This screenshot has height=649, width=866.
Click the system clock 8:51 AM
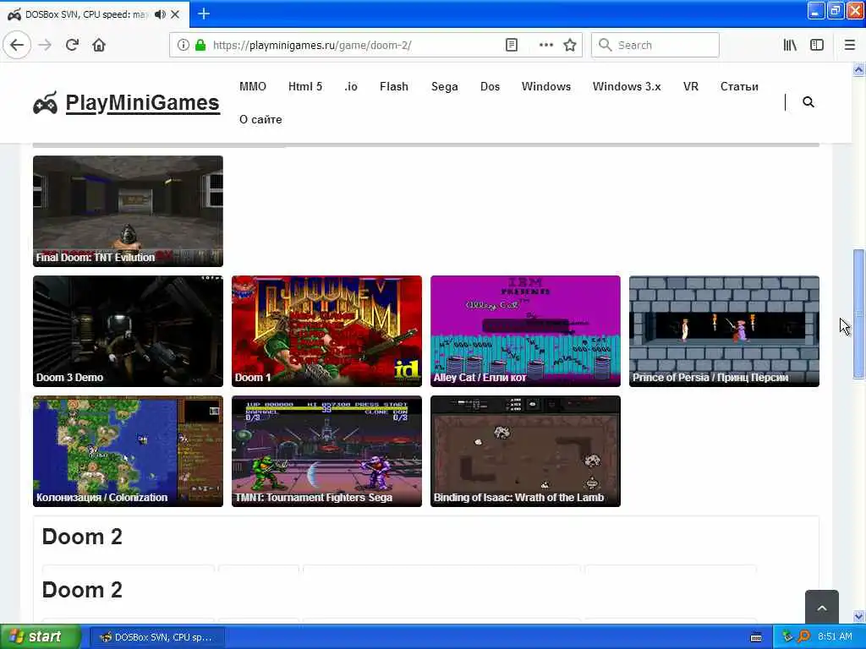coord(835,637)
